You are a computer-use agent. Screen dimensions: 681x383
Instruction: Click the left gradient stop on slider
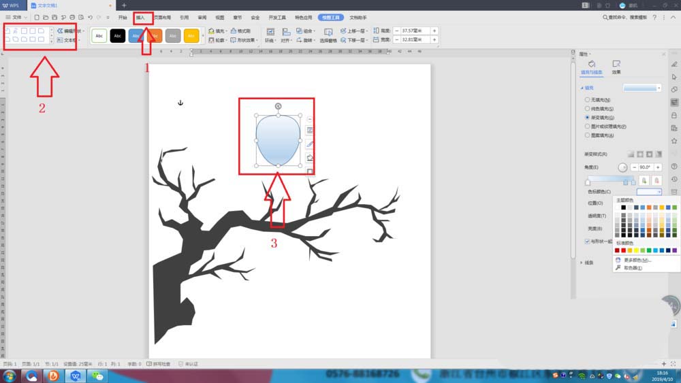point(588,182)
